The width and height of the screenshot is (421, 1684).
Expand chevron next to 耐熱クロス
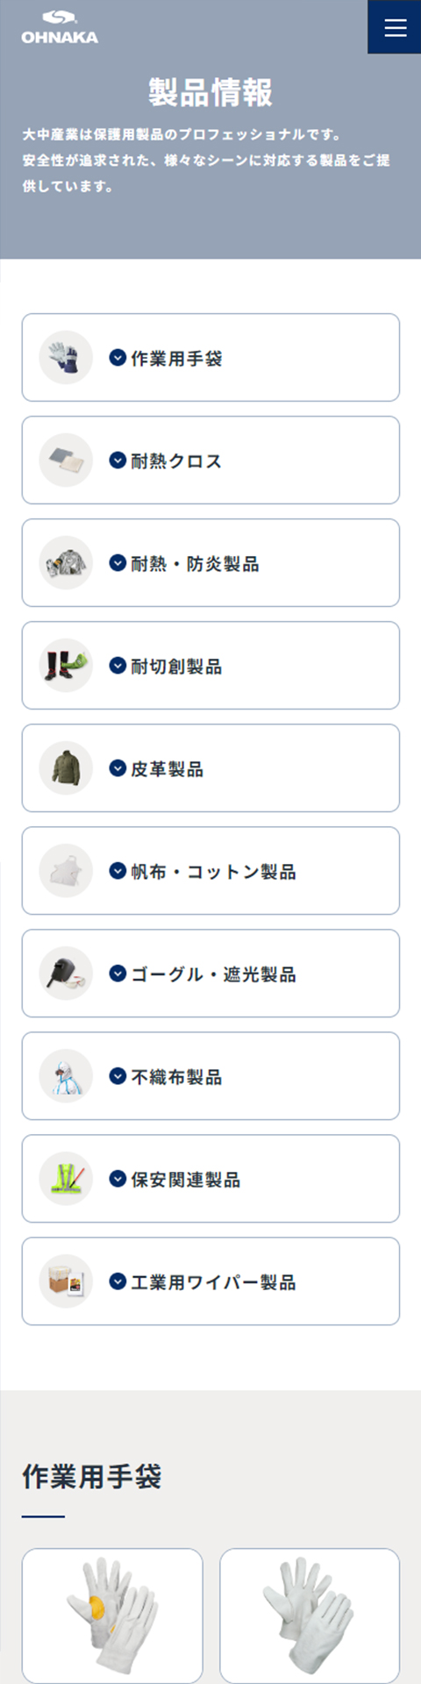[118, 460]
